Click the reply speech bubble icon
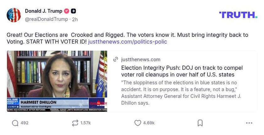 tap(15, 123)
